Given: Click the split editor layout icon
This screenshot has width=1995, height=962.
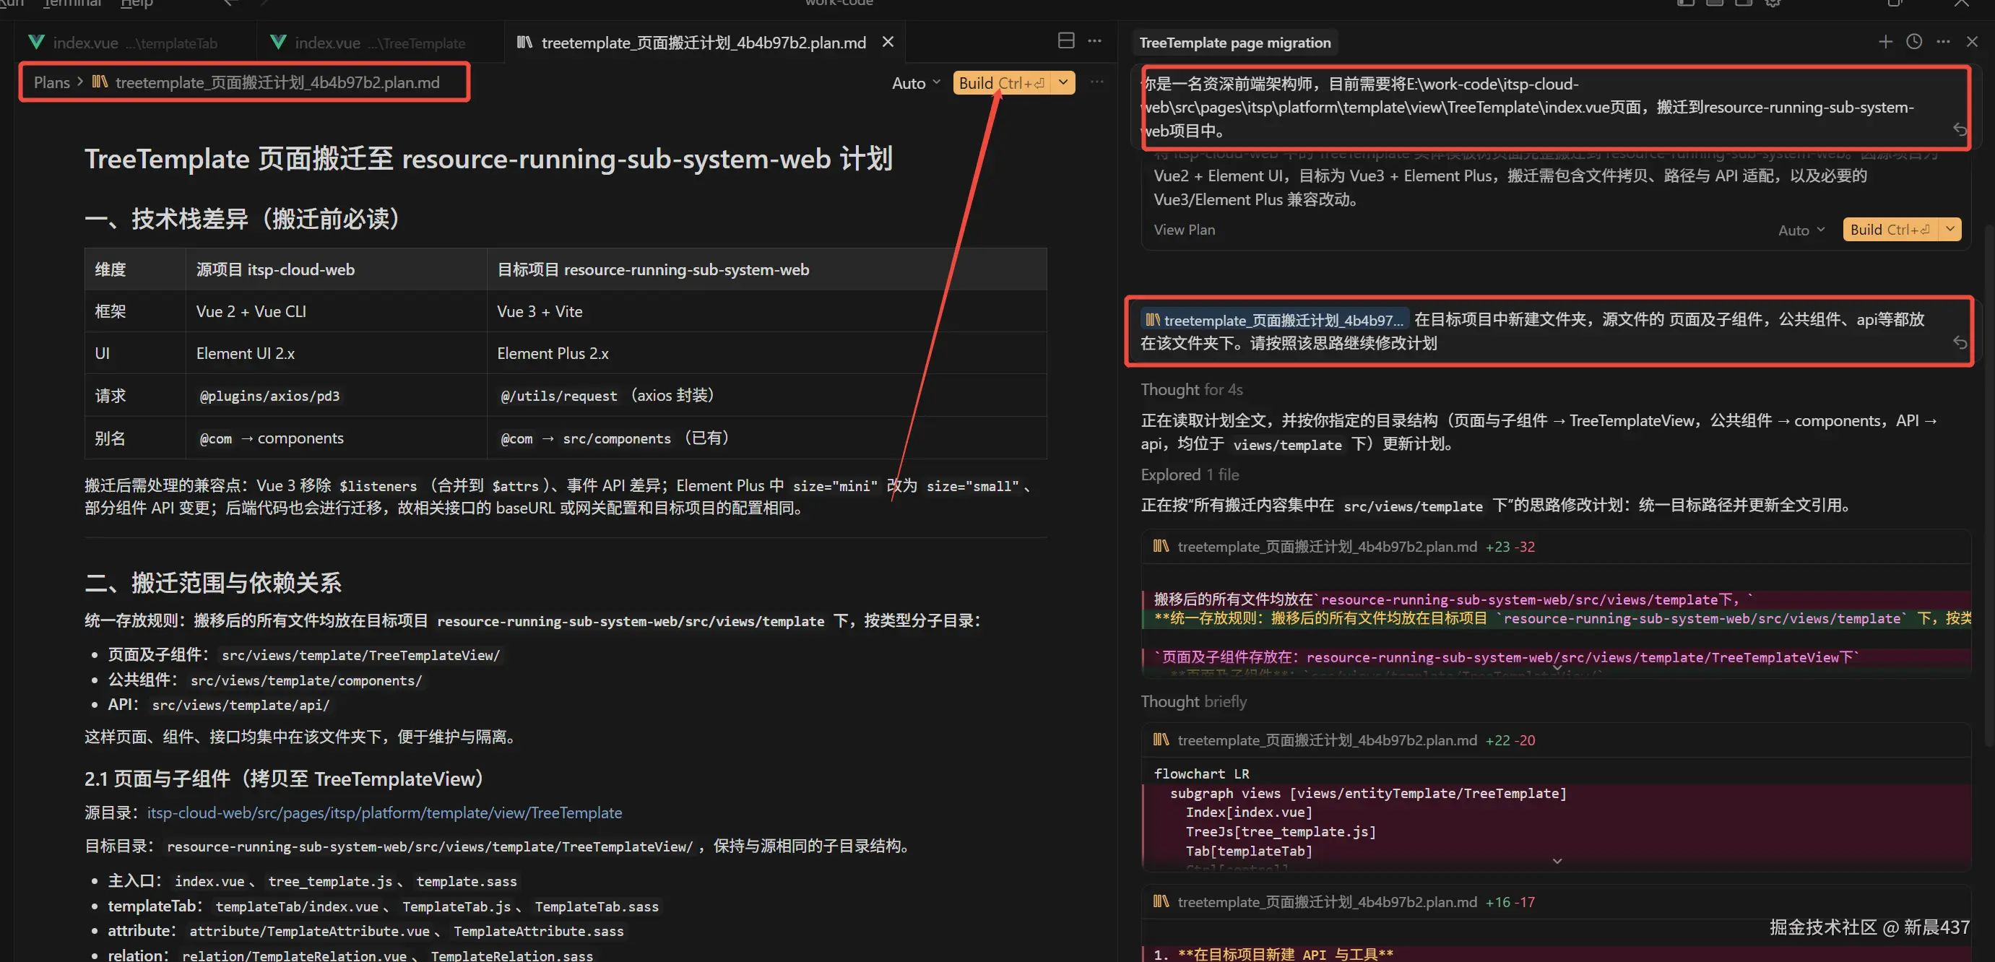Looking at the screenshot, I should point(1065,41).
